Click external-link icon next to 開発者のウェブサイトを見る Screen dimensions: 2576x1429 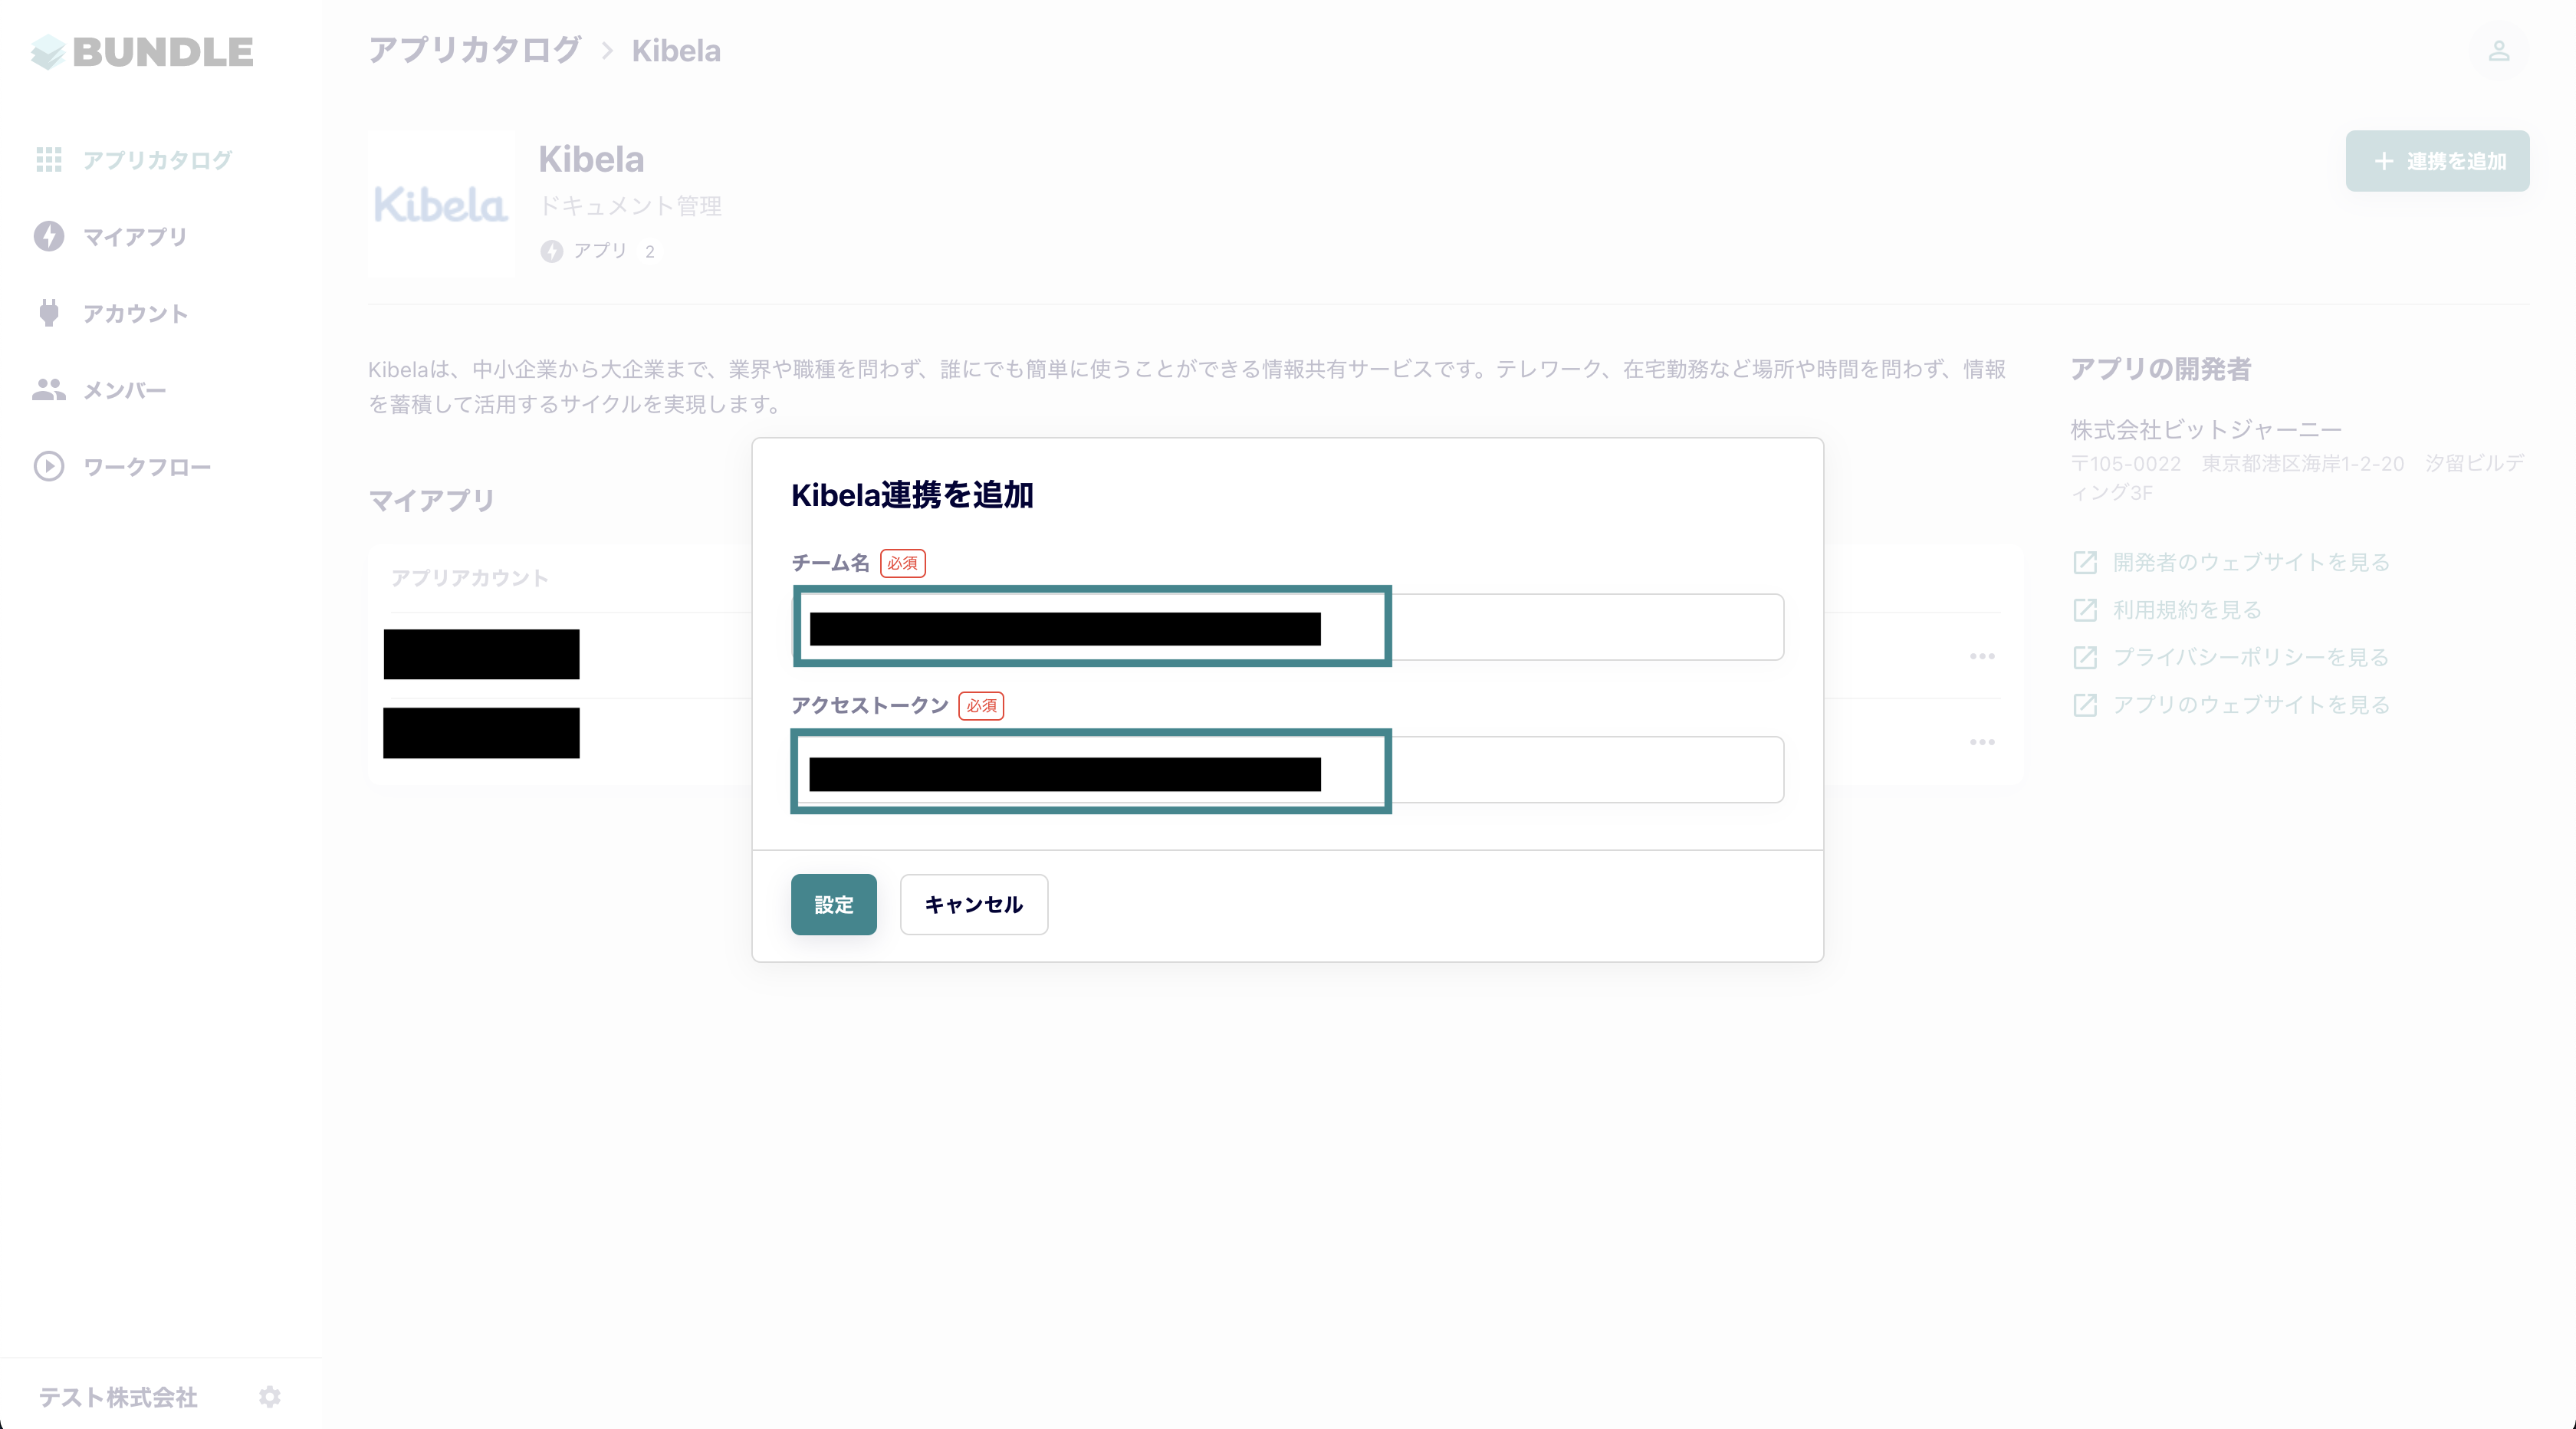[2085, 562]
